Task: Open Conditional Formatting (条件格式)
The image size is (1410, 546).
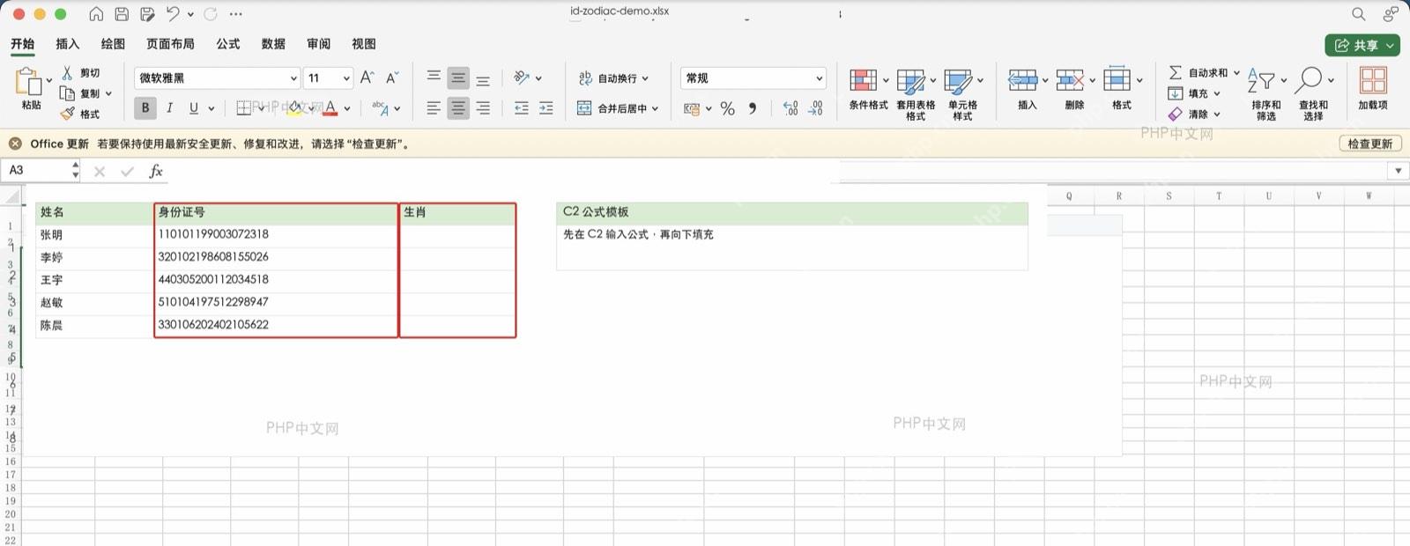Action: coord(868,90)
